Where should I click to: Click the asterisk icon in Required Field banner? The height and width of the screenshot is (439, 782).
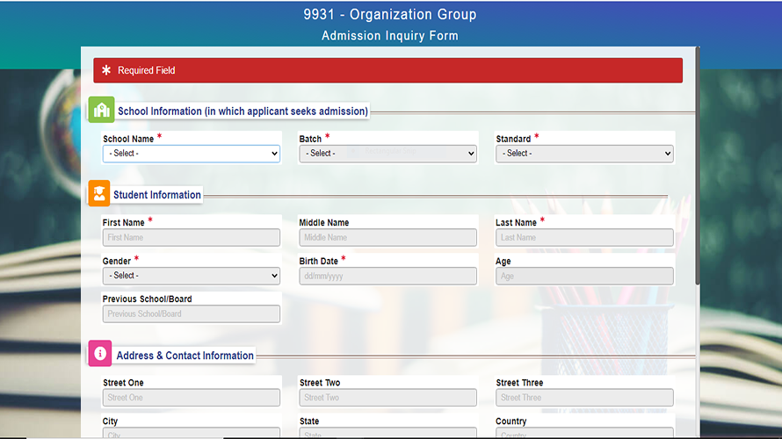tap(106, 70)
